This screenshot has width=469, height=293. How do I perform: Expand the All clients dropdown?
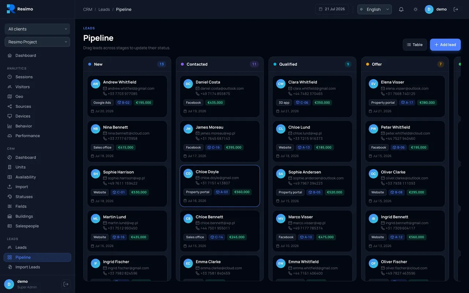tap(37, 29)
